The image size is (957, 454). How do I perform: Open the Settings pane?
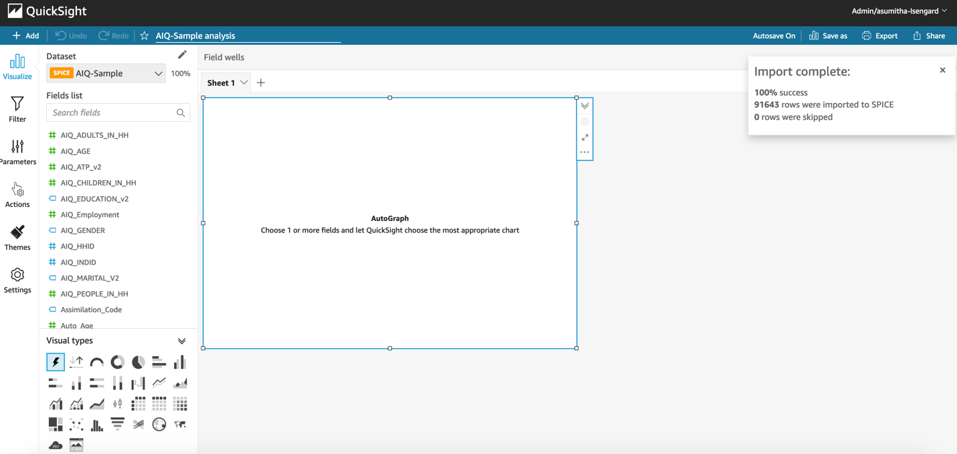[x=17, y=281]
